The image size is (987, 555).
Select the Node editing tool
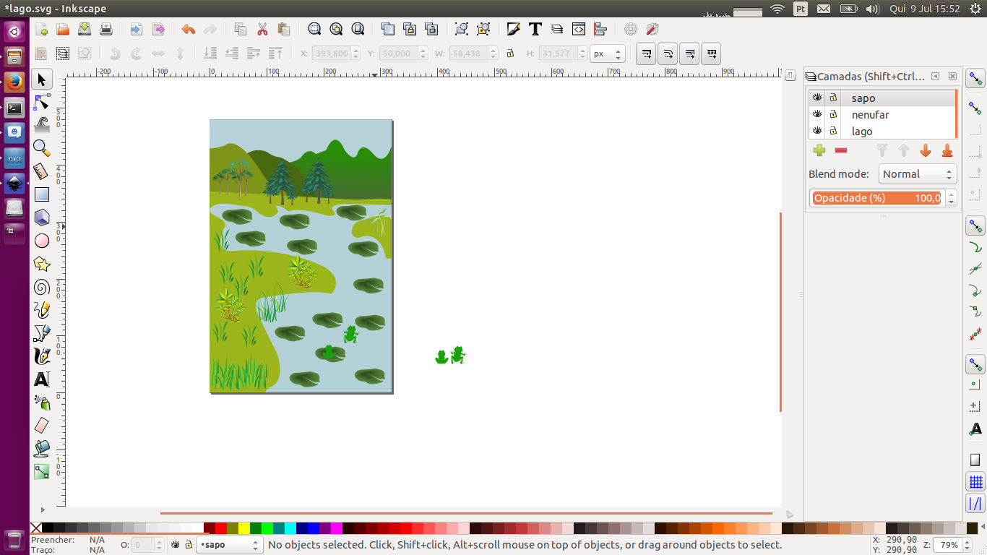[42, 102]
